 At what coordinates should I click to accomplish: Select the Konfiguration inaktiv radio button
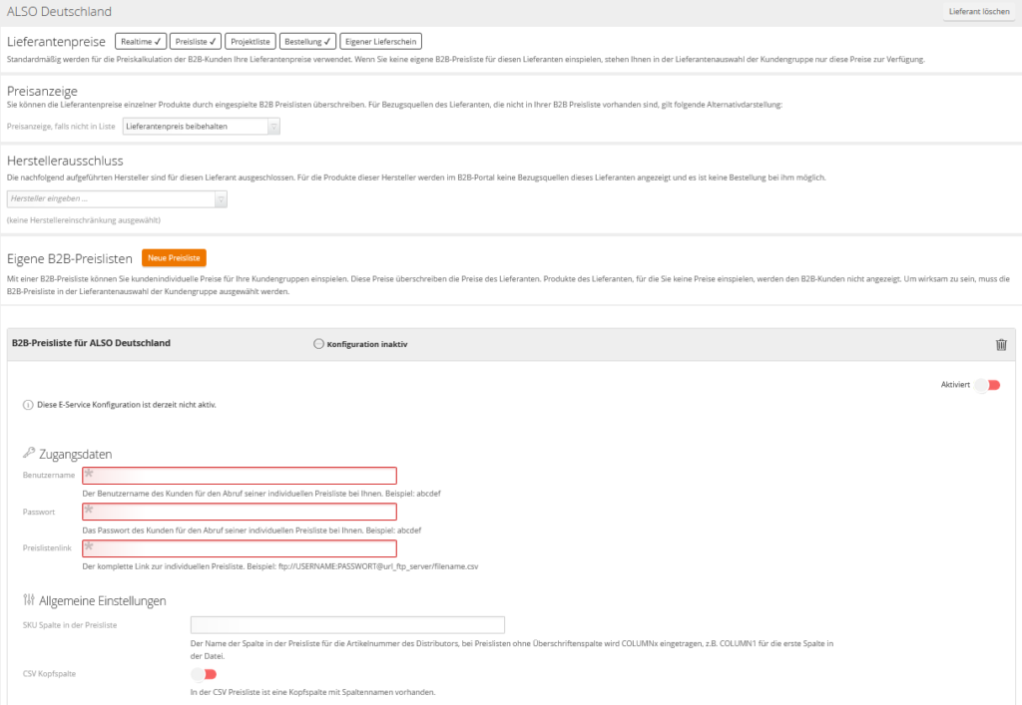318,344
